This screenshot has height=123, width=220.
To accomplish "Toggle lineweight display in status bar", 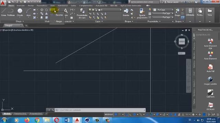I will pos(157,114).
